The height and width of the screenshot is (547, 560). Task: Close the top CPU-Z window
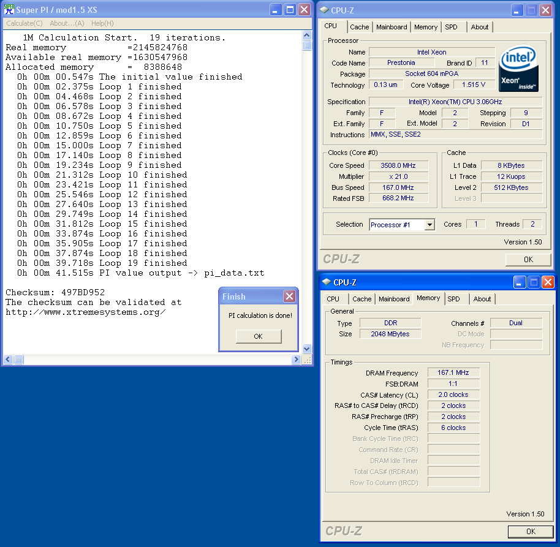(545, 10)
